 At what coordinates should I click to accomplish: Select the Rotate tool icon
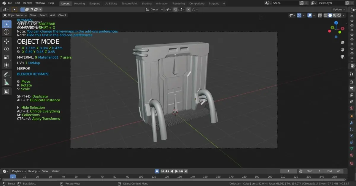pos(7,49)
